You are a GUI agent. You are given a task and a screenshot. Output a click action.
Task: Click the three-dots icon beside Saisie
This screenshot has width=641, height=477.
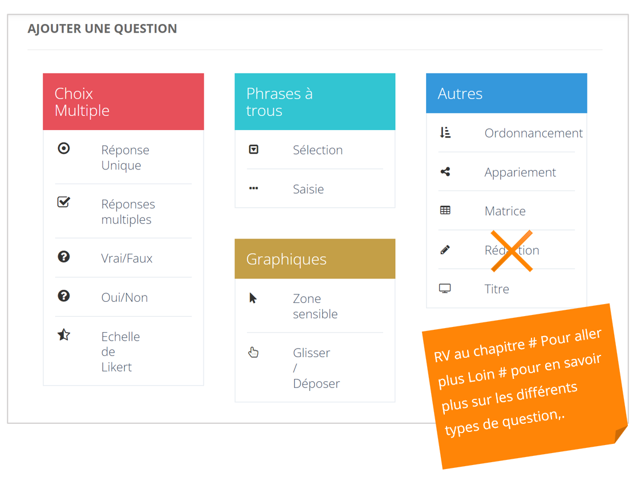(x=254, y=188)
